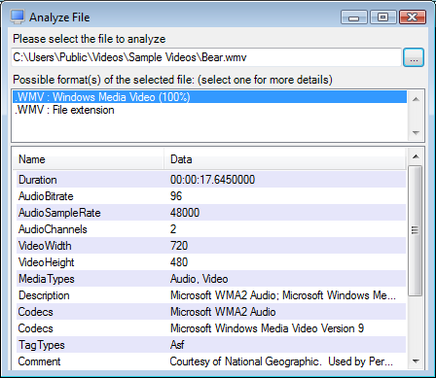Select the VideoWidth row showing 720
Image resolution: width=436 pixels, height=378 pixels.
pyautogui.click(x=211, y=246)
